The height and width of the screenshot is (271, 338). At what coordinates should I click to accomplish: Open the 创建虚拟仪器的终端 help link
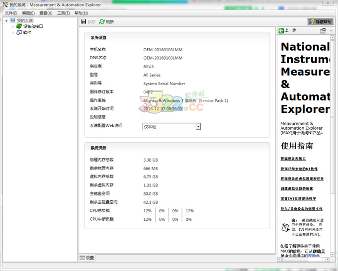pyautogui.click(x=297, y=188)
